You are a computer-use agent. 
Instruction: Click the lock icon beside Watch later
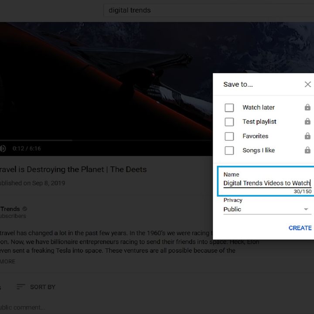pyautogui.click(x=307, y=107)
